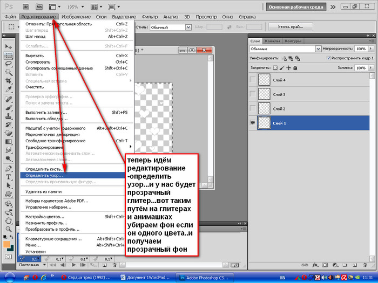Expand the Непрозрачность opacity slider arrow
378x283 pixels.
click(370, 49)
